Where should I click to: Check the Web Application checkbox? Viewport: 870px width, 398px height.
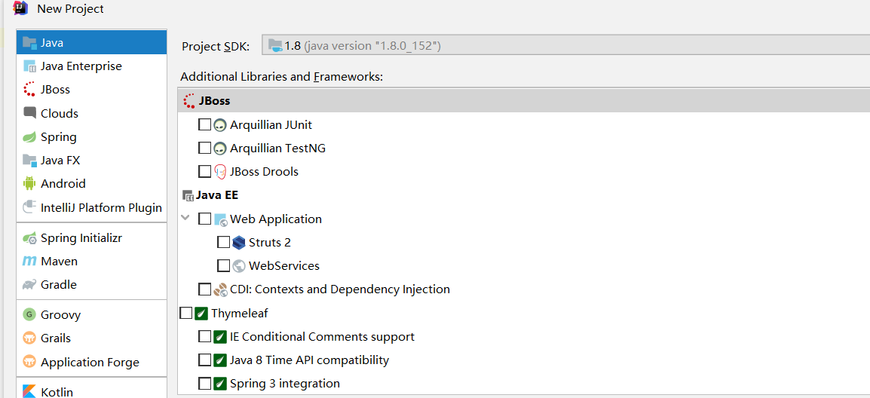click(205, 219)
